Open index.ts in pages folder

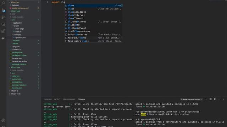[x=18, y=32]
